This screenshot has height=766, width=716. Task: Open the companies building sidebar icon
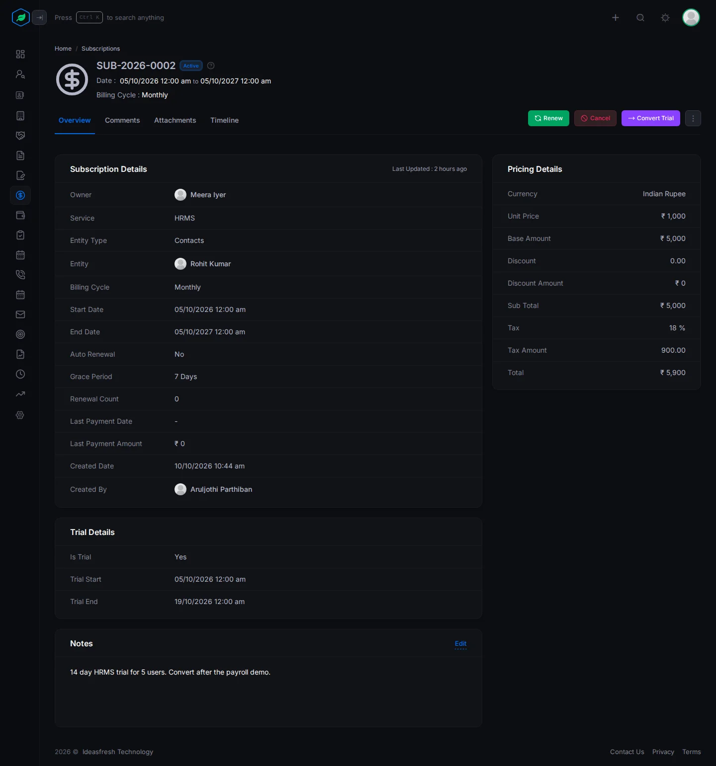[20, 116]
